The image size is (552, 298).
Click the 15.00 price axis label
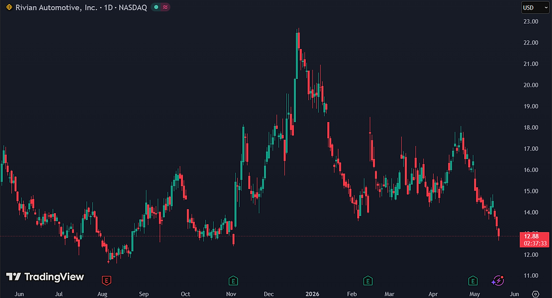click(531, 191)
